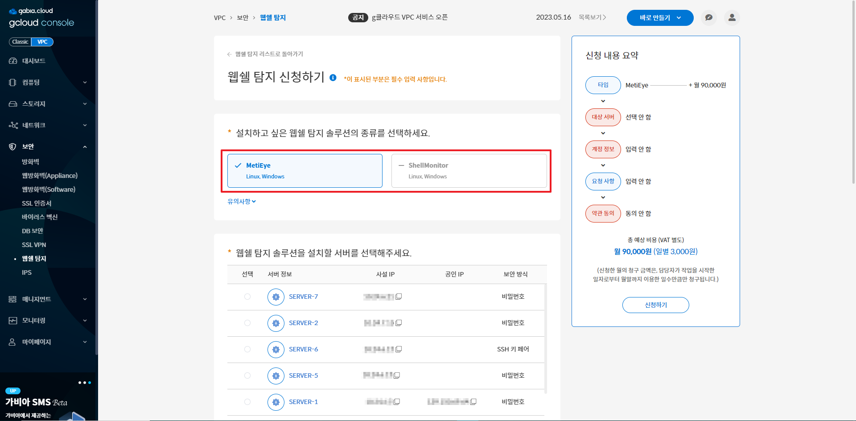This screenshot has width=856, height=421.
Task: Jump to the 계정 정보 summary step
Action: pos(603,149)
